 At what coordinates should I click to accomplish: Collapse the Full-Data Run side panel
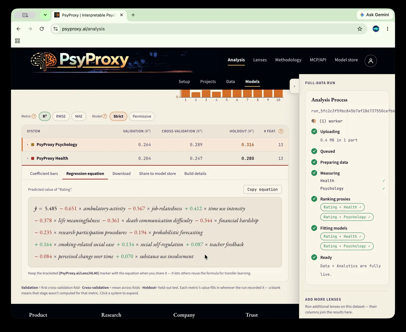click(294, 86)
